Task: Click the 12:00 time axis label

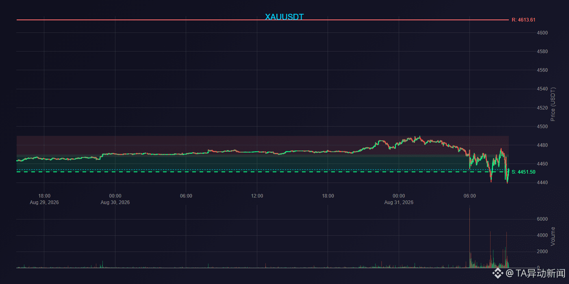Action: (257, 196)
